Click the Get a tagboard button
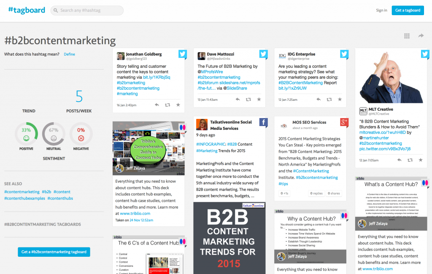 point(408,11)
